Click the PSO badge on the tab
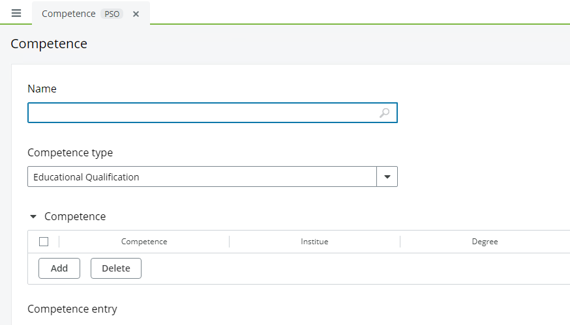 click(112, 14)
